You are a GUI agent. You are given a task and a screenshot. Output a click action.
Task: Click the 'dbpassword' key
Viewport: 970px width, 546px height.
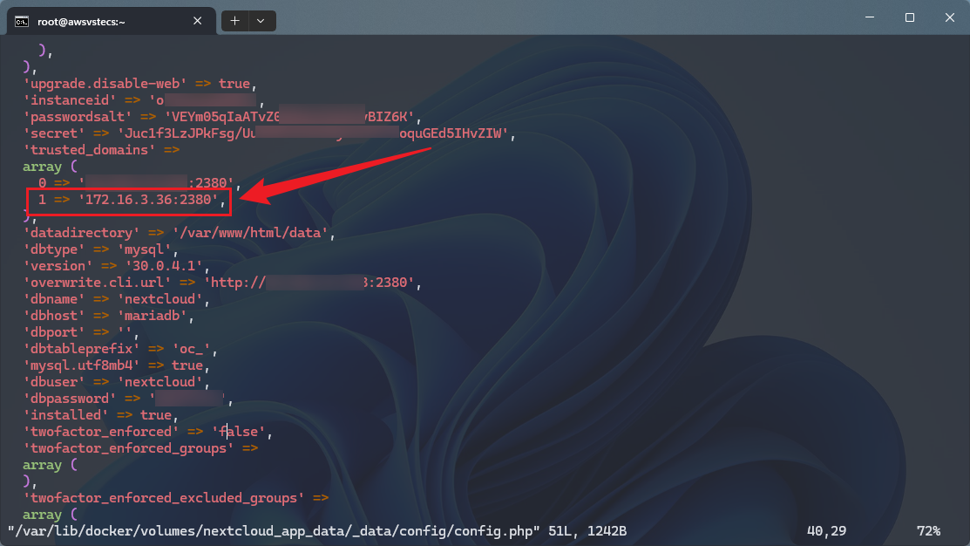[70, 399]
